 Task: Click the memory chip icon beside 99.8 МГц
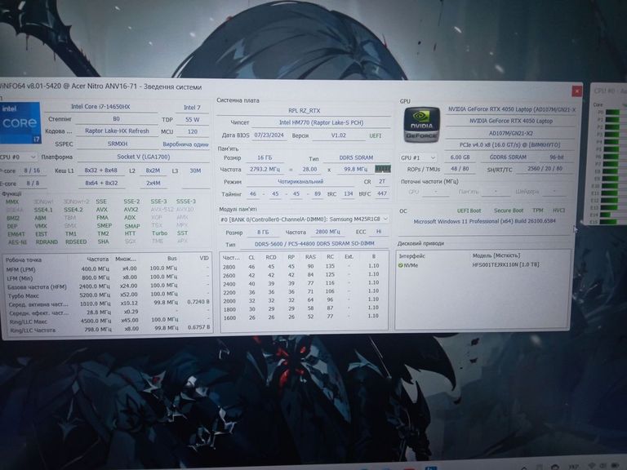tap(382, 169)
